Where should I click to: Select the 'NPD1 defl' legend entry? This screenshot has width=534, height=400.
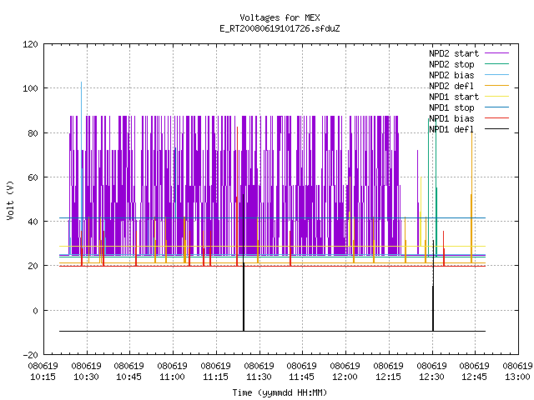pyautogui.click(x=451, y=130)
